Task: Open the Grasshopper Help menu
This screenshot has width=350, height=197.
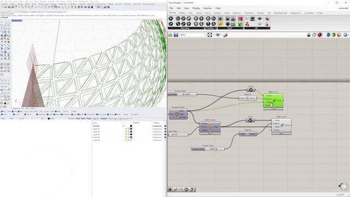Action: 218,8
